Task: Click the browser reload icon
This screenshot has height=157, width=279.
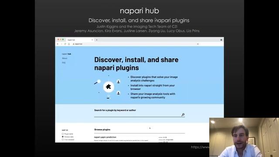Action: pos(65,44)
